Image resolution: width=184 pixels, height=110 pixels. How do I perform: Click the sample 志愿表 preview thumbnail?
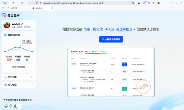(x=111, y=72)
